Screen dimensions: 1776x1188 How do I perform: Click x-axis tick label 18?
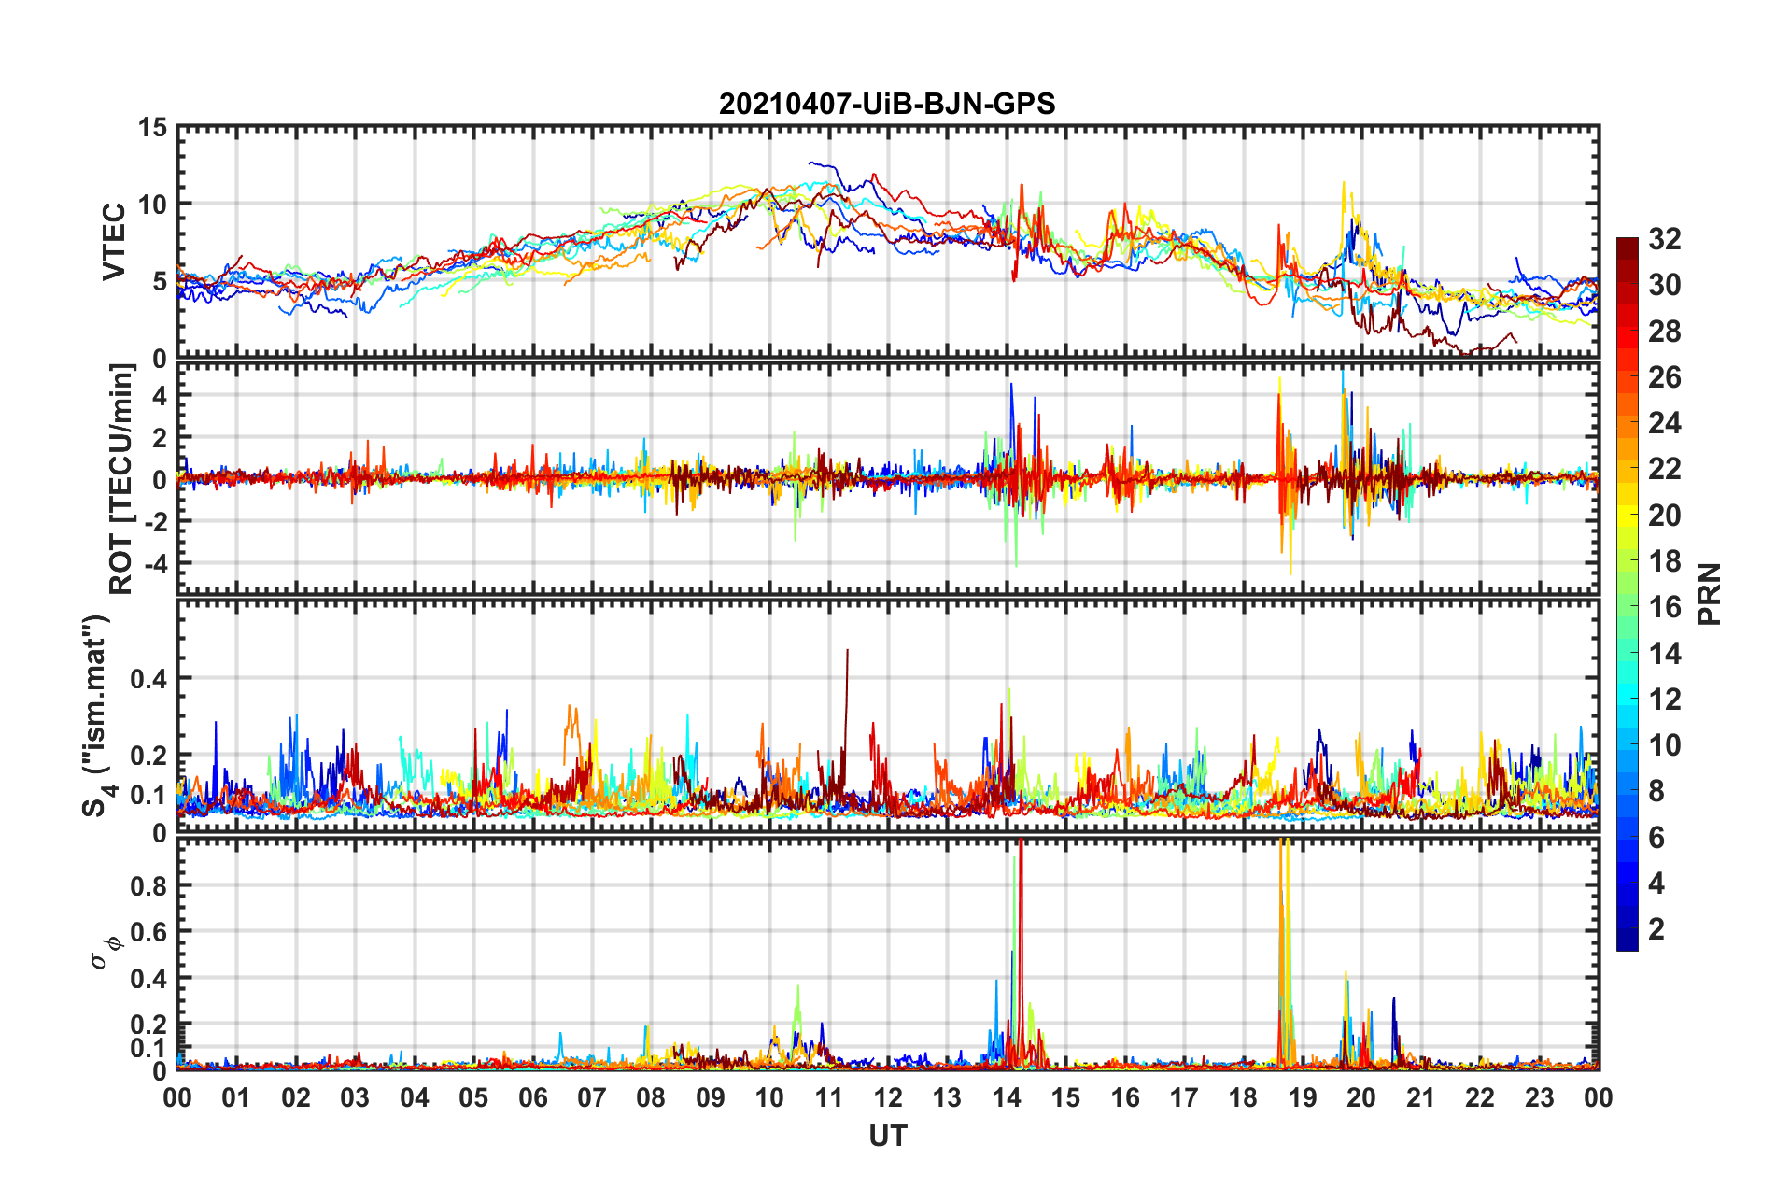1244,1097
